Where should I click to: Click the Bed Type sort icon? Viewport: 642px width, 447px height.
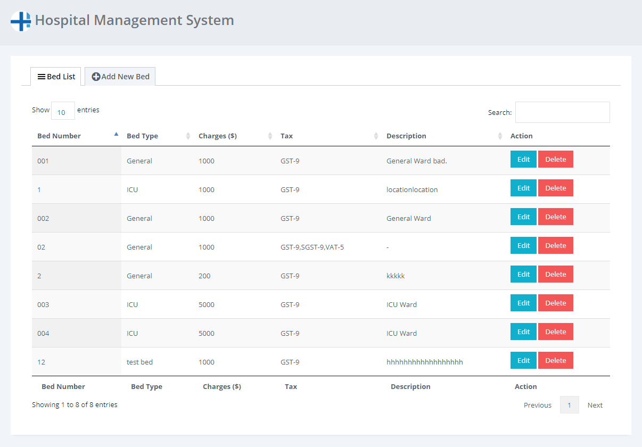coord(188,136)
